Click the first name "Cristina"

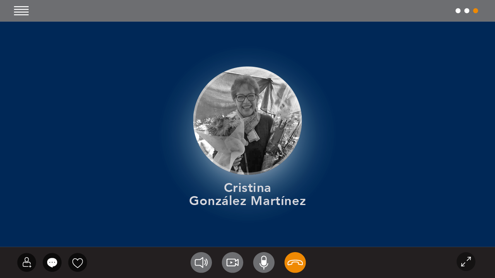(247, 188)
